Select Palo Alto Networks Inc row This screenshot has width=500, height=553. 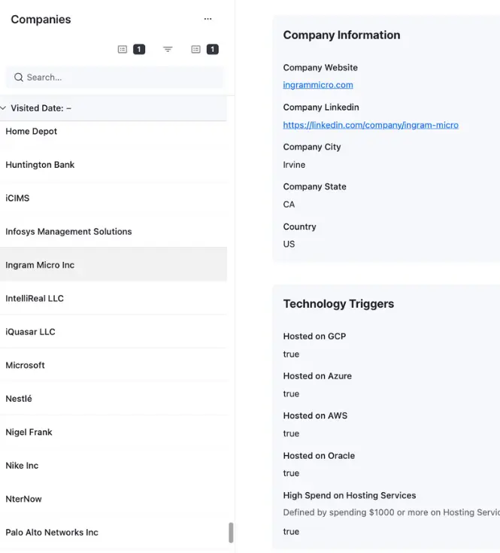tap(114, 533)
